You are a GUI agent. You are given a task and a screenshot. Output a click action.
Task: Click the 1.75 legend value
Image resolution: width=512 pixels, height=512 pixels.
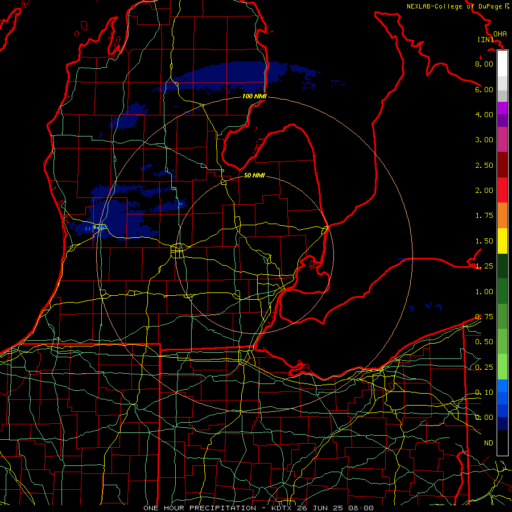[484, 216]
